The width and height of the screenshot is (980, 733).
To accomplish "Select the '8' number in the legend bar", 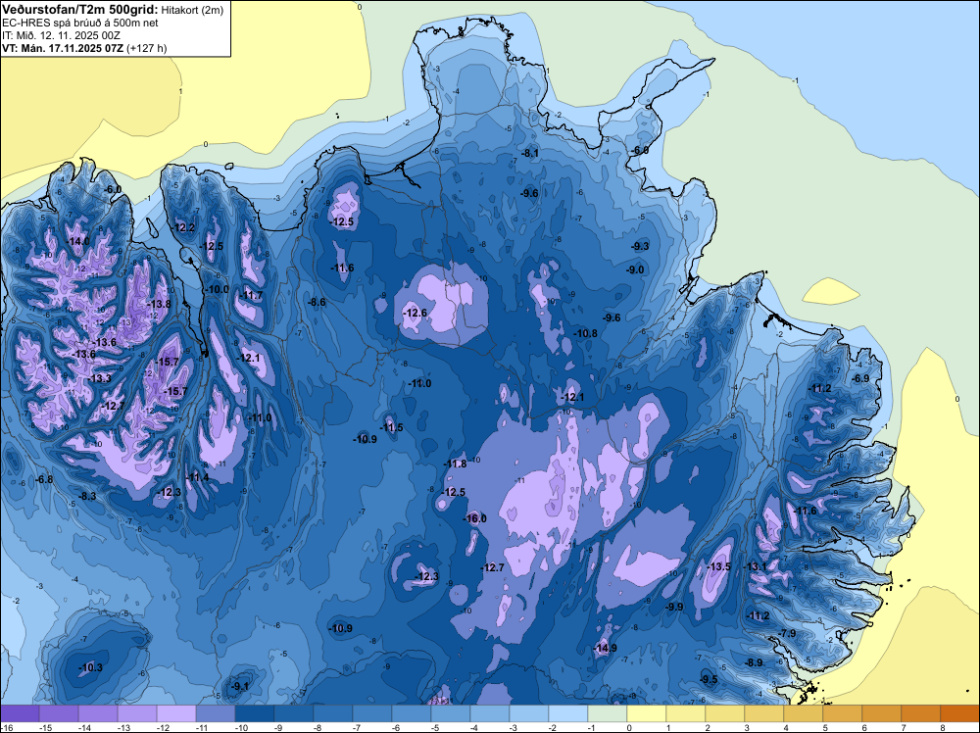I will tap(943, 728).
